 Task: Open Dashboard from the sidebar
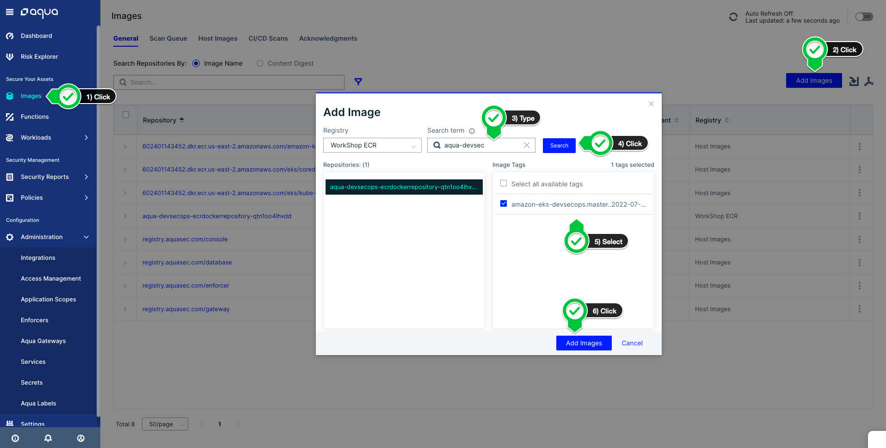pos(36,36)
